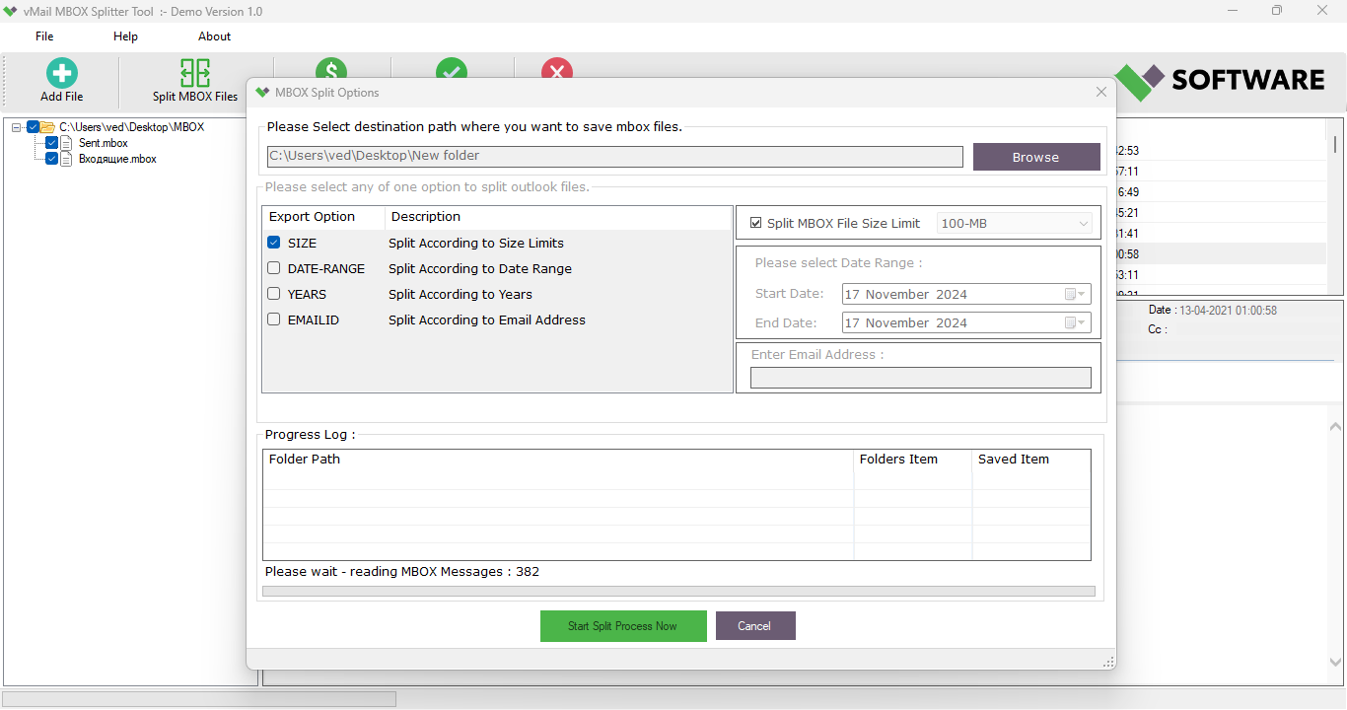This screenshot has width=1347, height=710.
Task: Uncheck the Sent.mbox file in tree
Action: click(52, 143)
